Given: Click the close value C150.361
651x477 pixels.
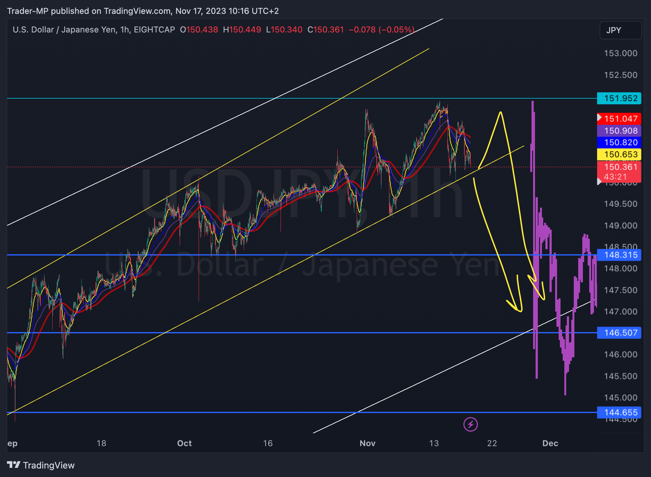Looking at the screenshot, I should click(x=326, y=30).
